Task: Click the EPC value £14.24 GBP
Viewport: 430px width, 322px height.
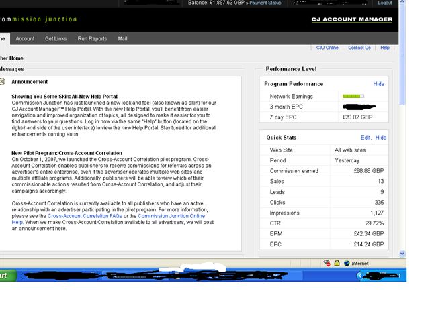Action: tap(369, 244)
